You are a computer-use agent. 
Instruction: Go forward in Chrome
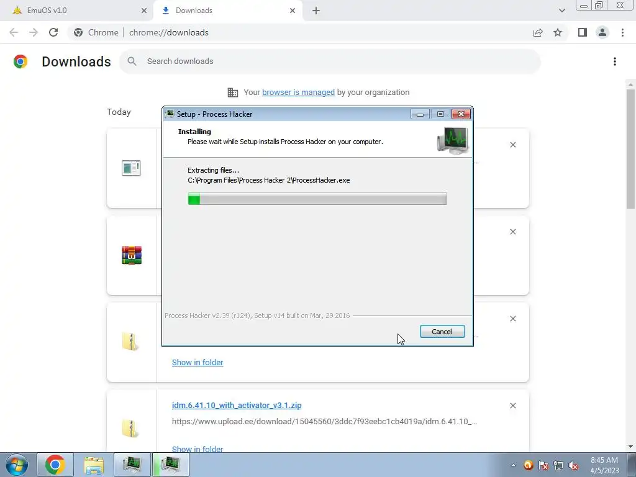[x=34, y=32]
